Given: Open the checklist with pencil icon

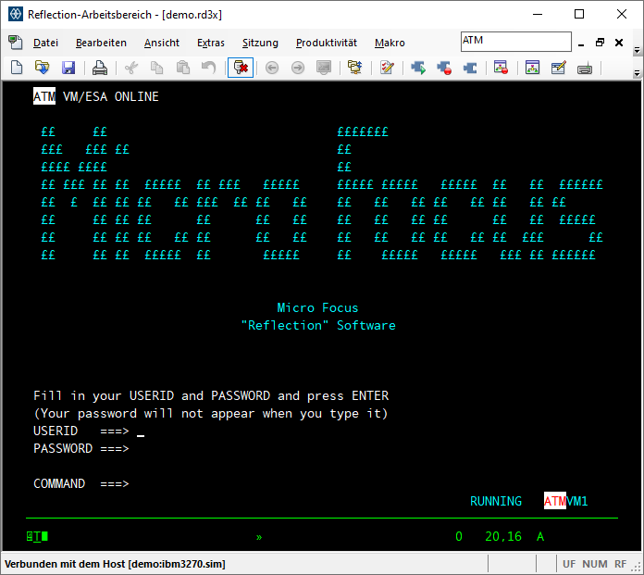Looking at the screenshot, I should coord(387,68).
